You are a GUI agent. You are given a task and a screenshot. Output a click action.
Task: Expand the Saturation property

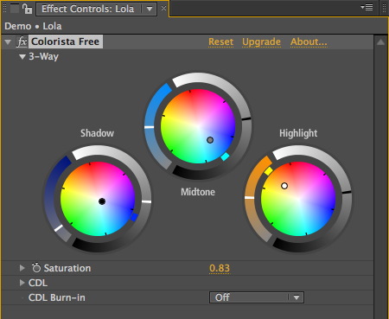[22, 268]
